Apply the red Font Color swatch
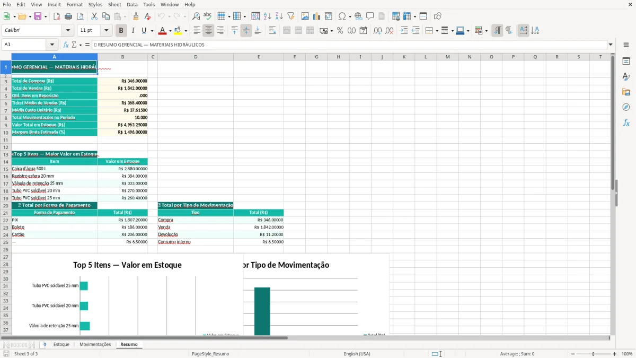 tap(163, 31)
